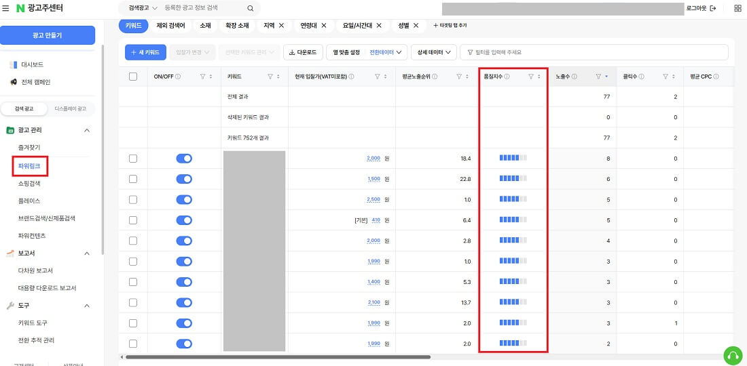Turn off the toggle for rank 13.7 row
This screenshot has height=366, width=747.
[x=184, y=303]
